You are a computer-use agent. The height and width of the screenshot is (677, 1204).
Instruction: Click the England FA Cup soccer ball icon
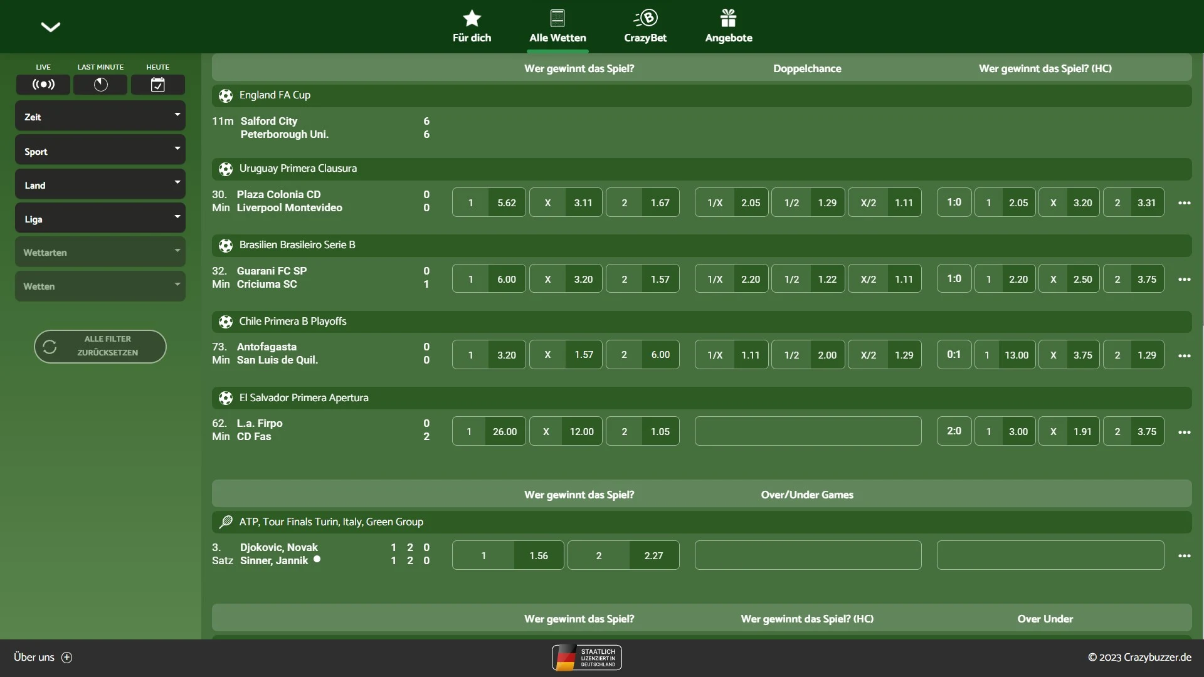(x=226, y=95)
